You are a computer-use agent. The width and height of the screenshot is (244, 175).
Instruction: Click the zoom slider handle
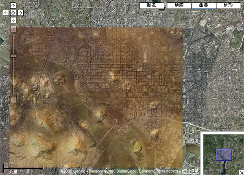tap(13, 56)
